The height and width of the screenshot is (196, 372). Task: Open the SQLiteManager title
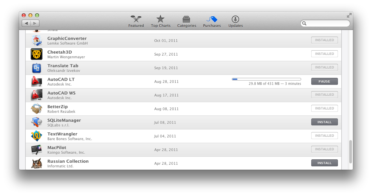(x=64, y=120)
